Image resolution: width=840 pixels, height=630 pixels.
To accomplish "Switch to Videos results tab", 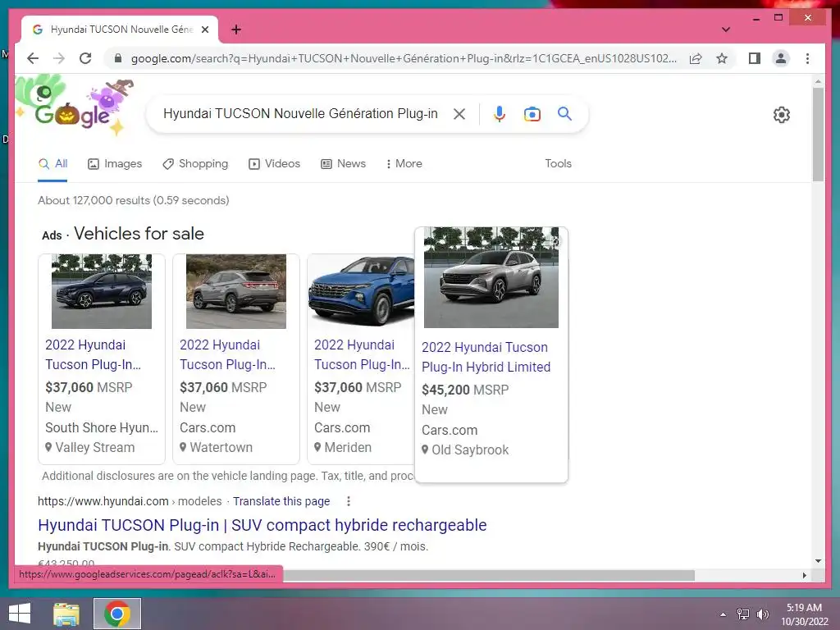I will click(x=274, y=164).
